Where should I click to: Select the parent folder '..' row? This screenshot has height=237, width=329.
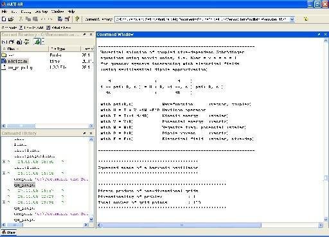point(48,55)
